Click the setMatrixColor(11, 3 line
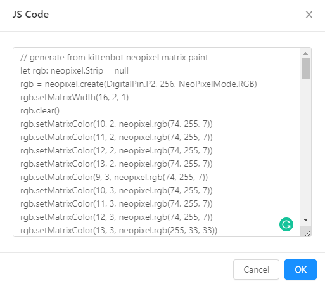The image size is (325, 284). tap(117, 204)
